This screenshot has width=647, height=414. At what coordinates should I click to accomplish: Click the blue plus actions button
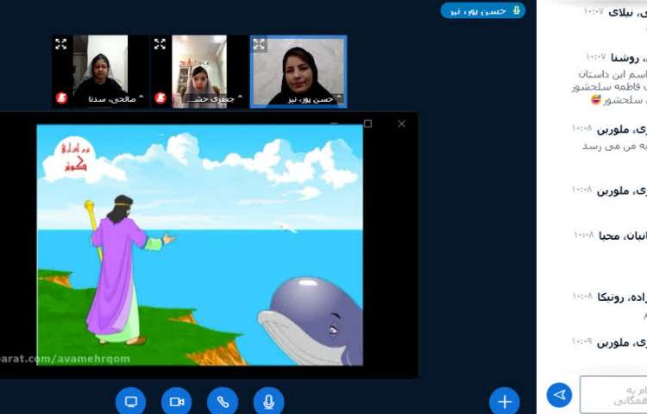point(505,402)
